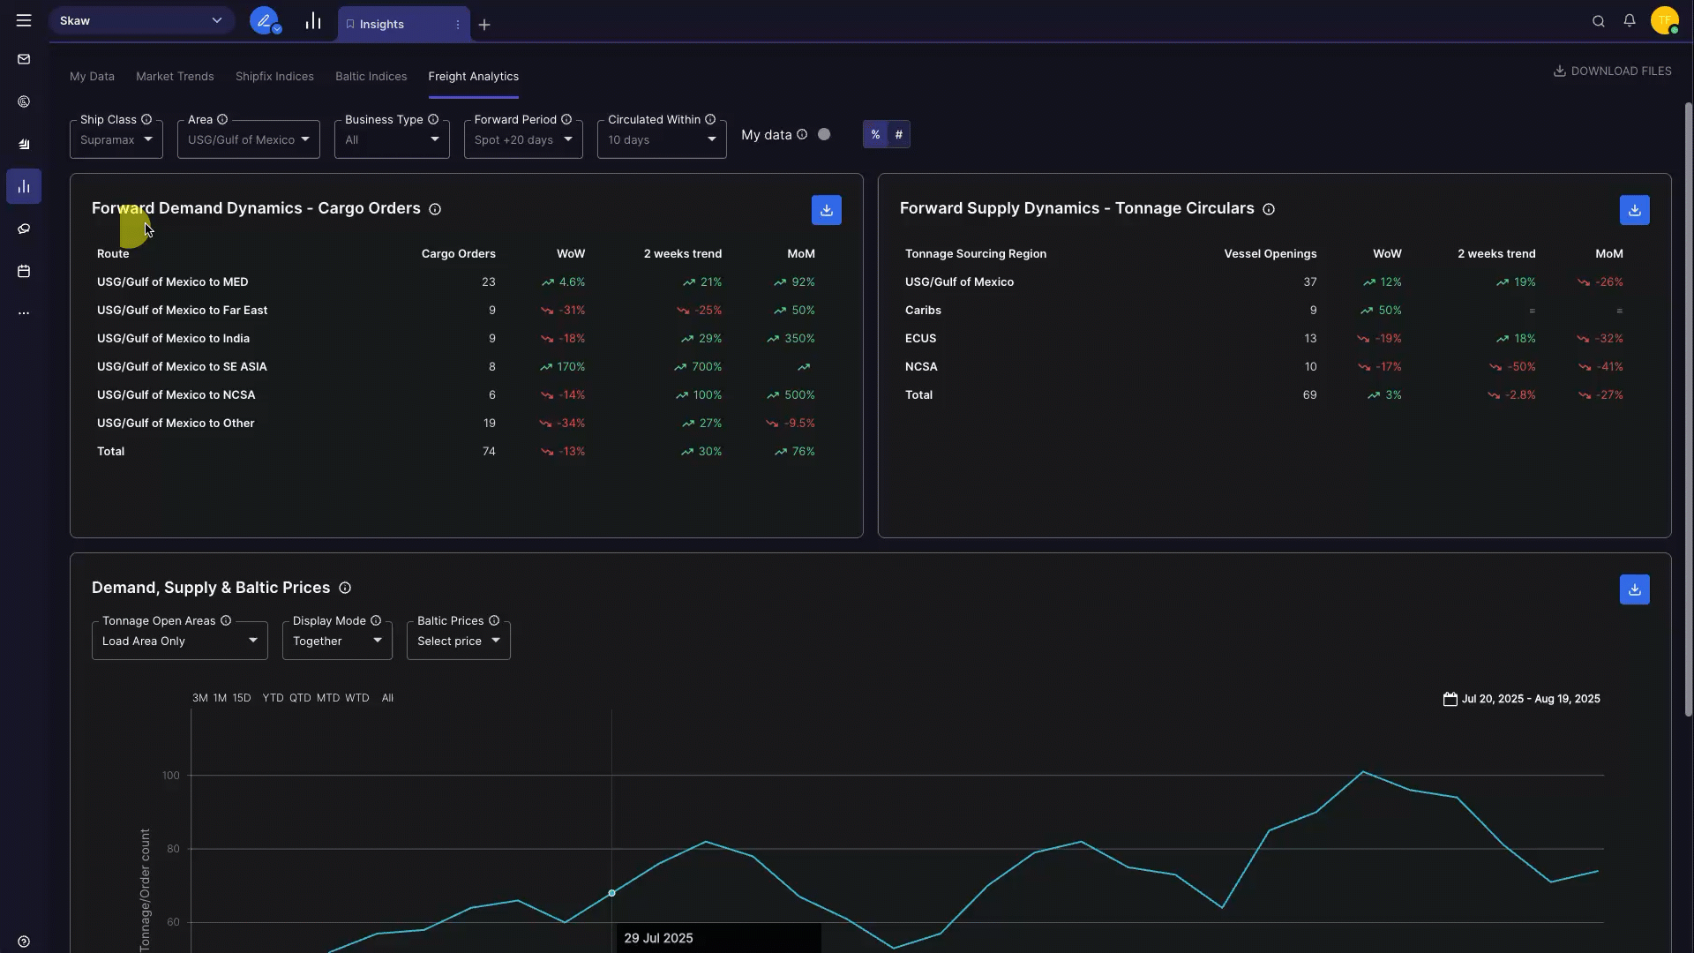
Task: Enable the My data toggle
Action: tap(824, 134)
